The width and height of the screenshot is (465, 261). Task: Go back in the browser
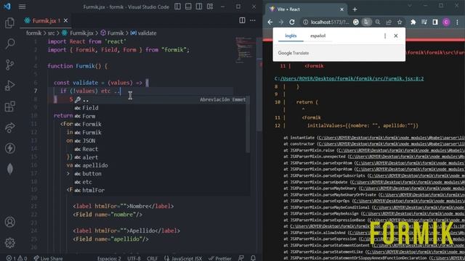(x=270, y=22)
